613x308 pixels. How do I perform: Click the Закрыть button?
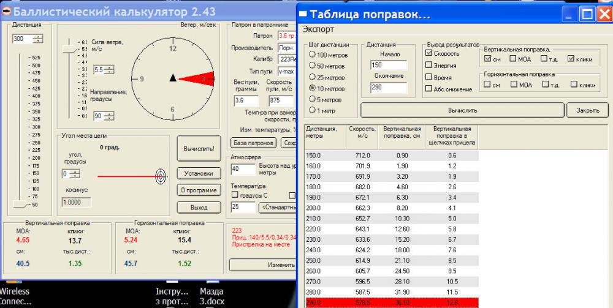coord(587,110)
